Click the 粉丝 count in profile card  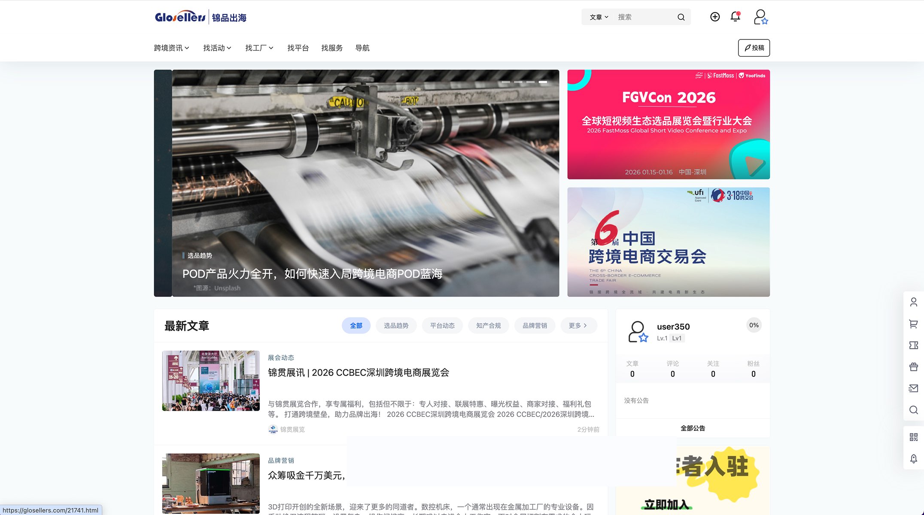pyautogui.click(x=753, y=369)
